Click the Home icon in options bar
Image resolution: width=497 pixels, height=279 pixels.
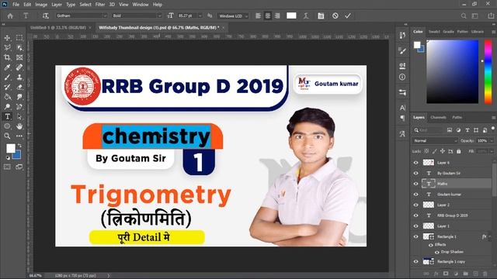click(10, 15)
